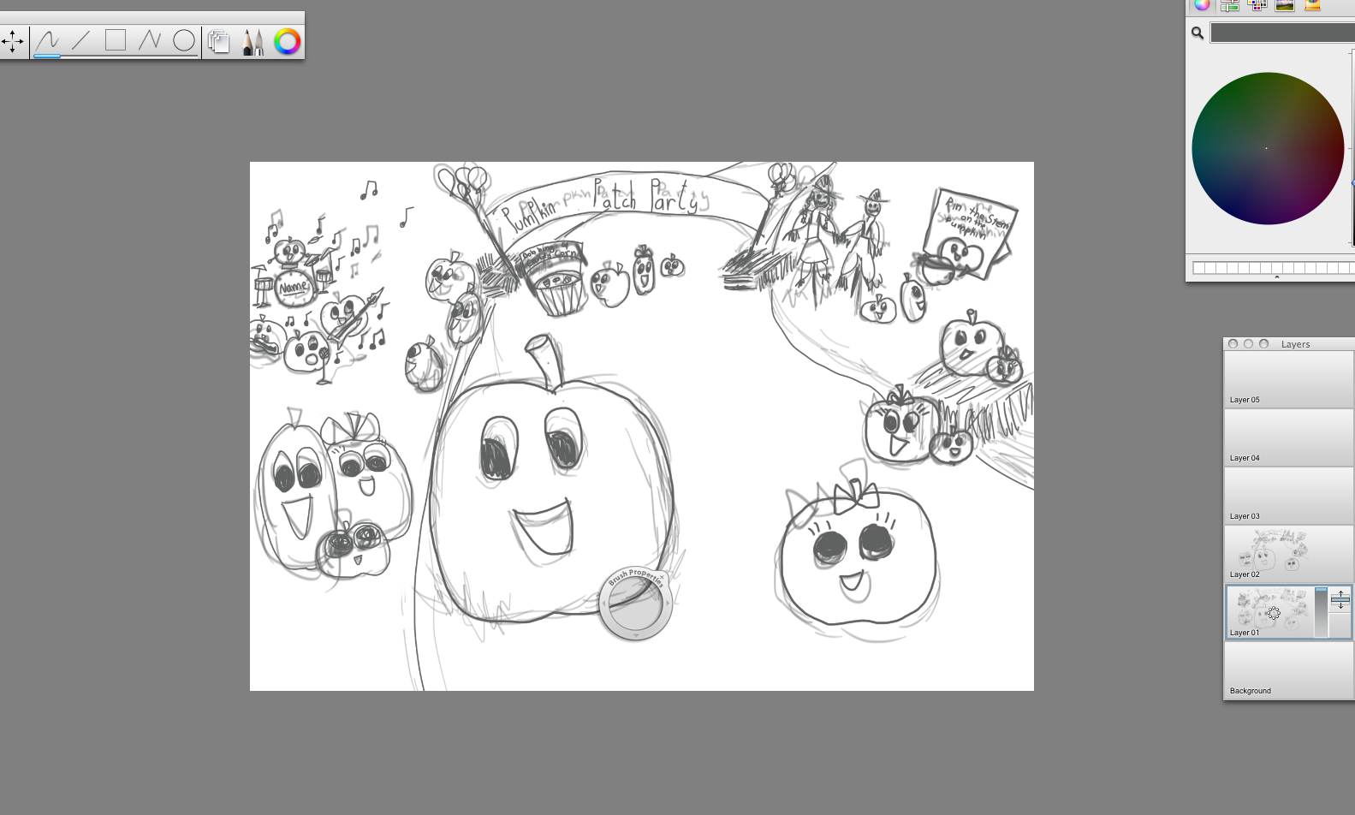Switch to crayons color tab

1312,4
